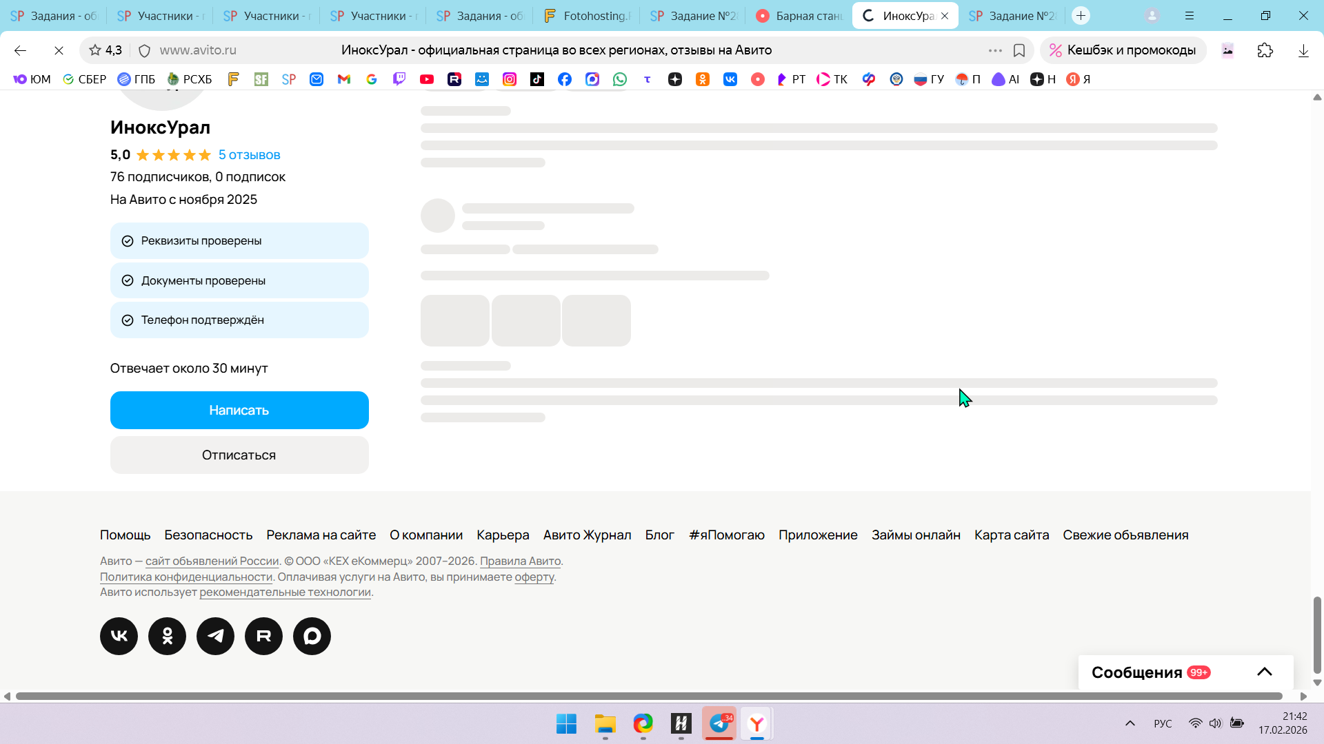Open the 5 отзывов reviews link
The height and width of the screenshot is (744, 1324).
click(249, 155)
